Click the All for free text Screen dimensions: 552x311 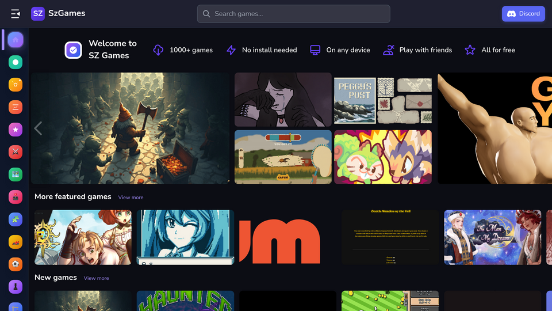[x=498, y=50]
